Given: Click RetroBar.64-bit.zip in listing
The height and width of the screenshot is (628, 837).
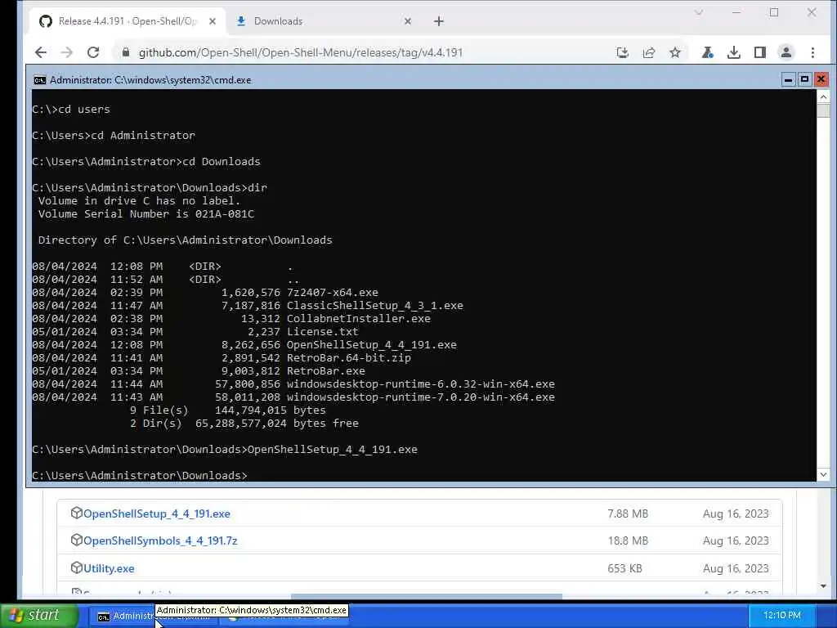Looking at the screenshot, I should (348, 358).
